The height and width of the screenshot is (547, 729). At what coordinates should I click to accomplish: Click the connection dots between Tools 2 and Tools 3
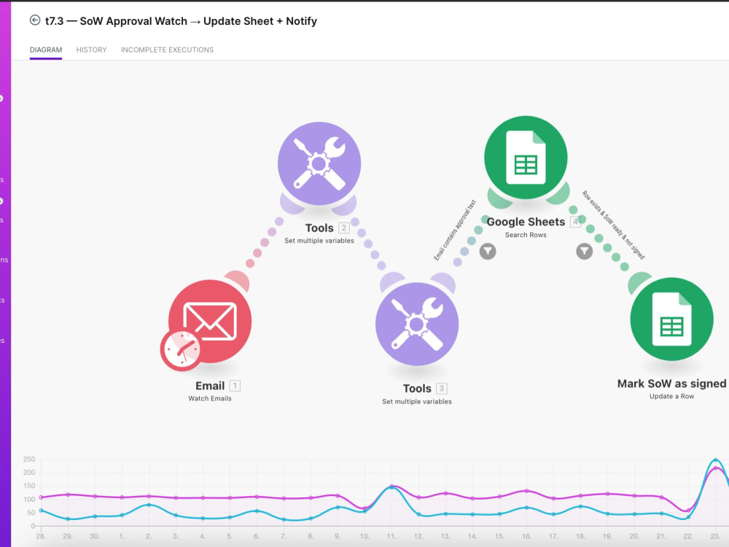368,244
